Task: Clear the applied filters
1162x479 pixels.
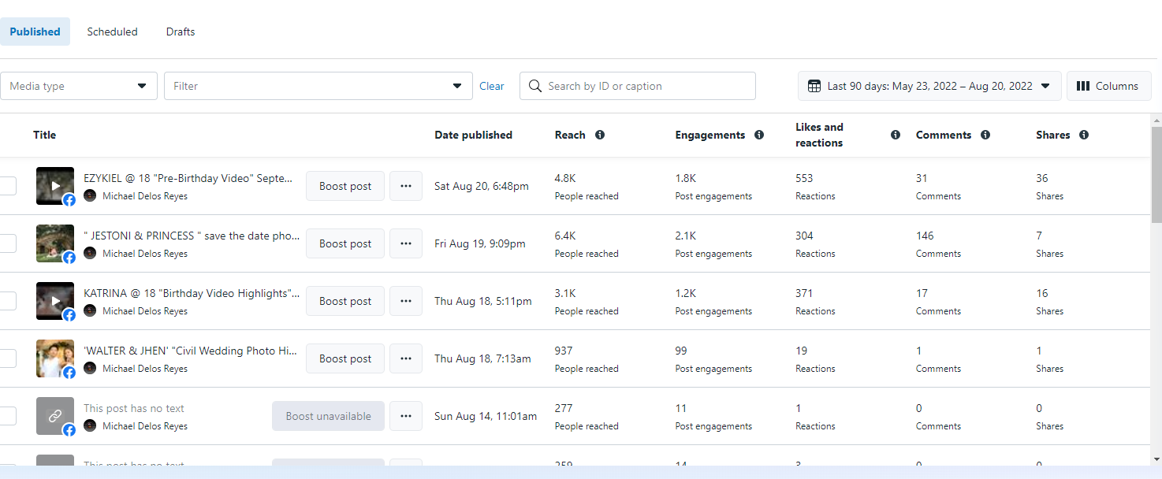Action: 492,86
